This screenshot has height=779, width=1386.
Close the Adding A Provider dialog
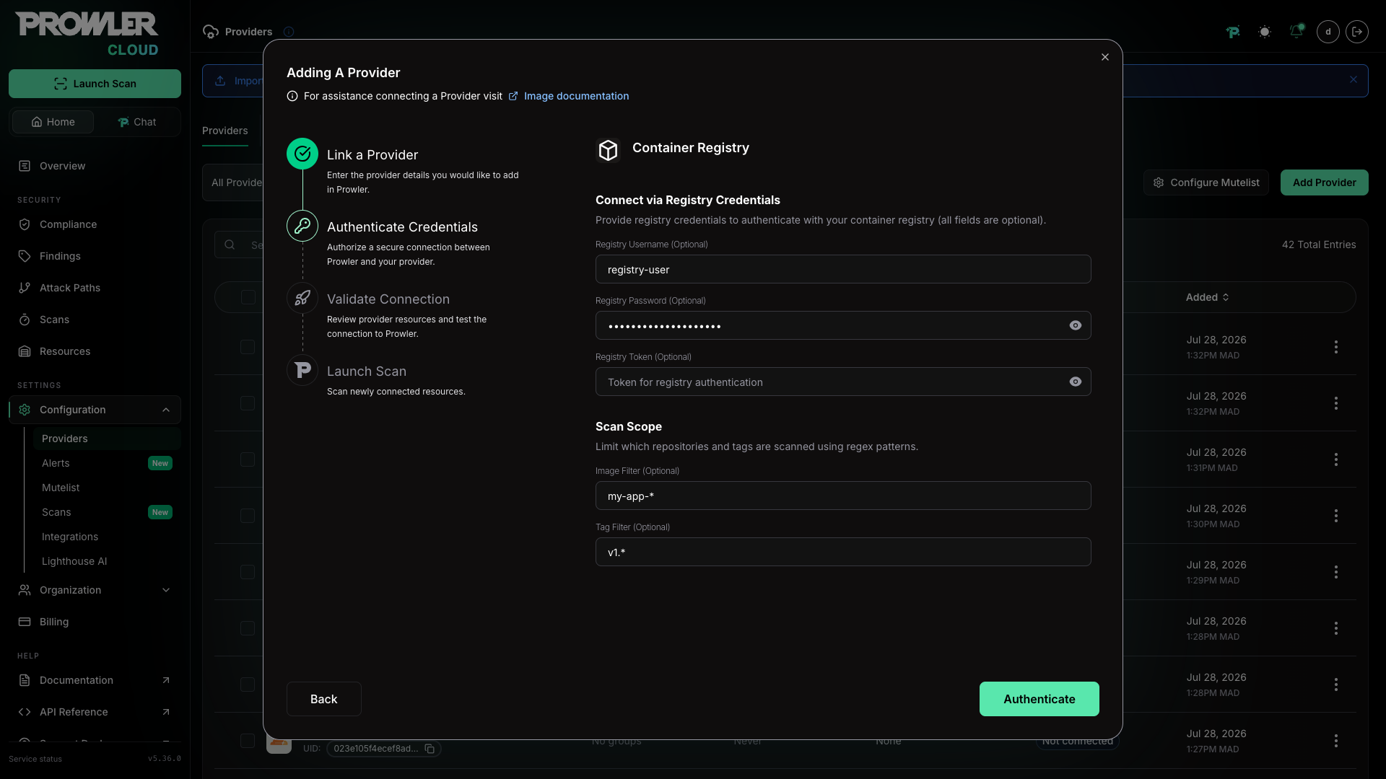[1105, 57]
